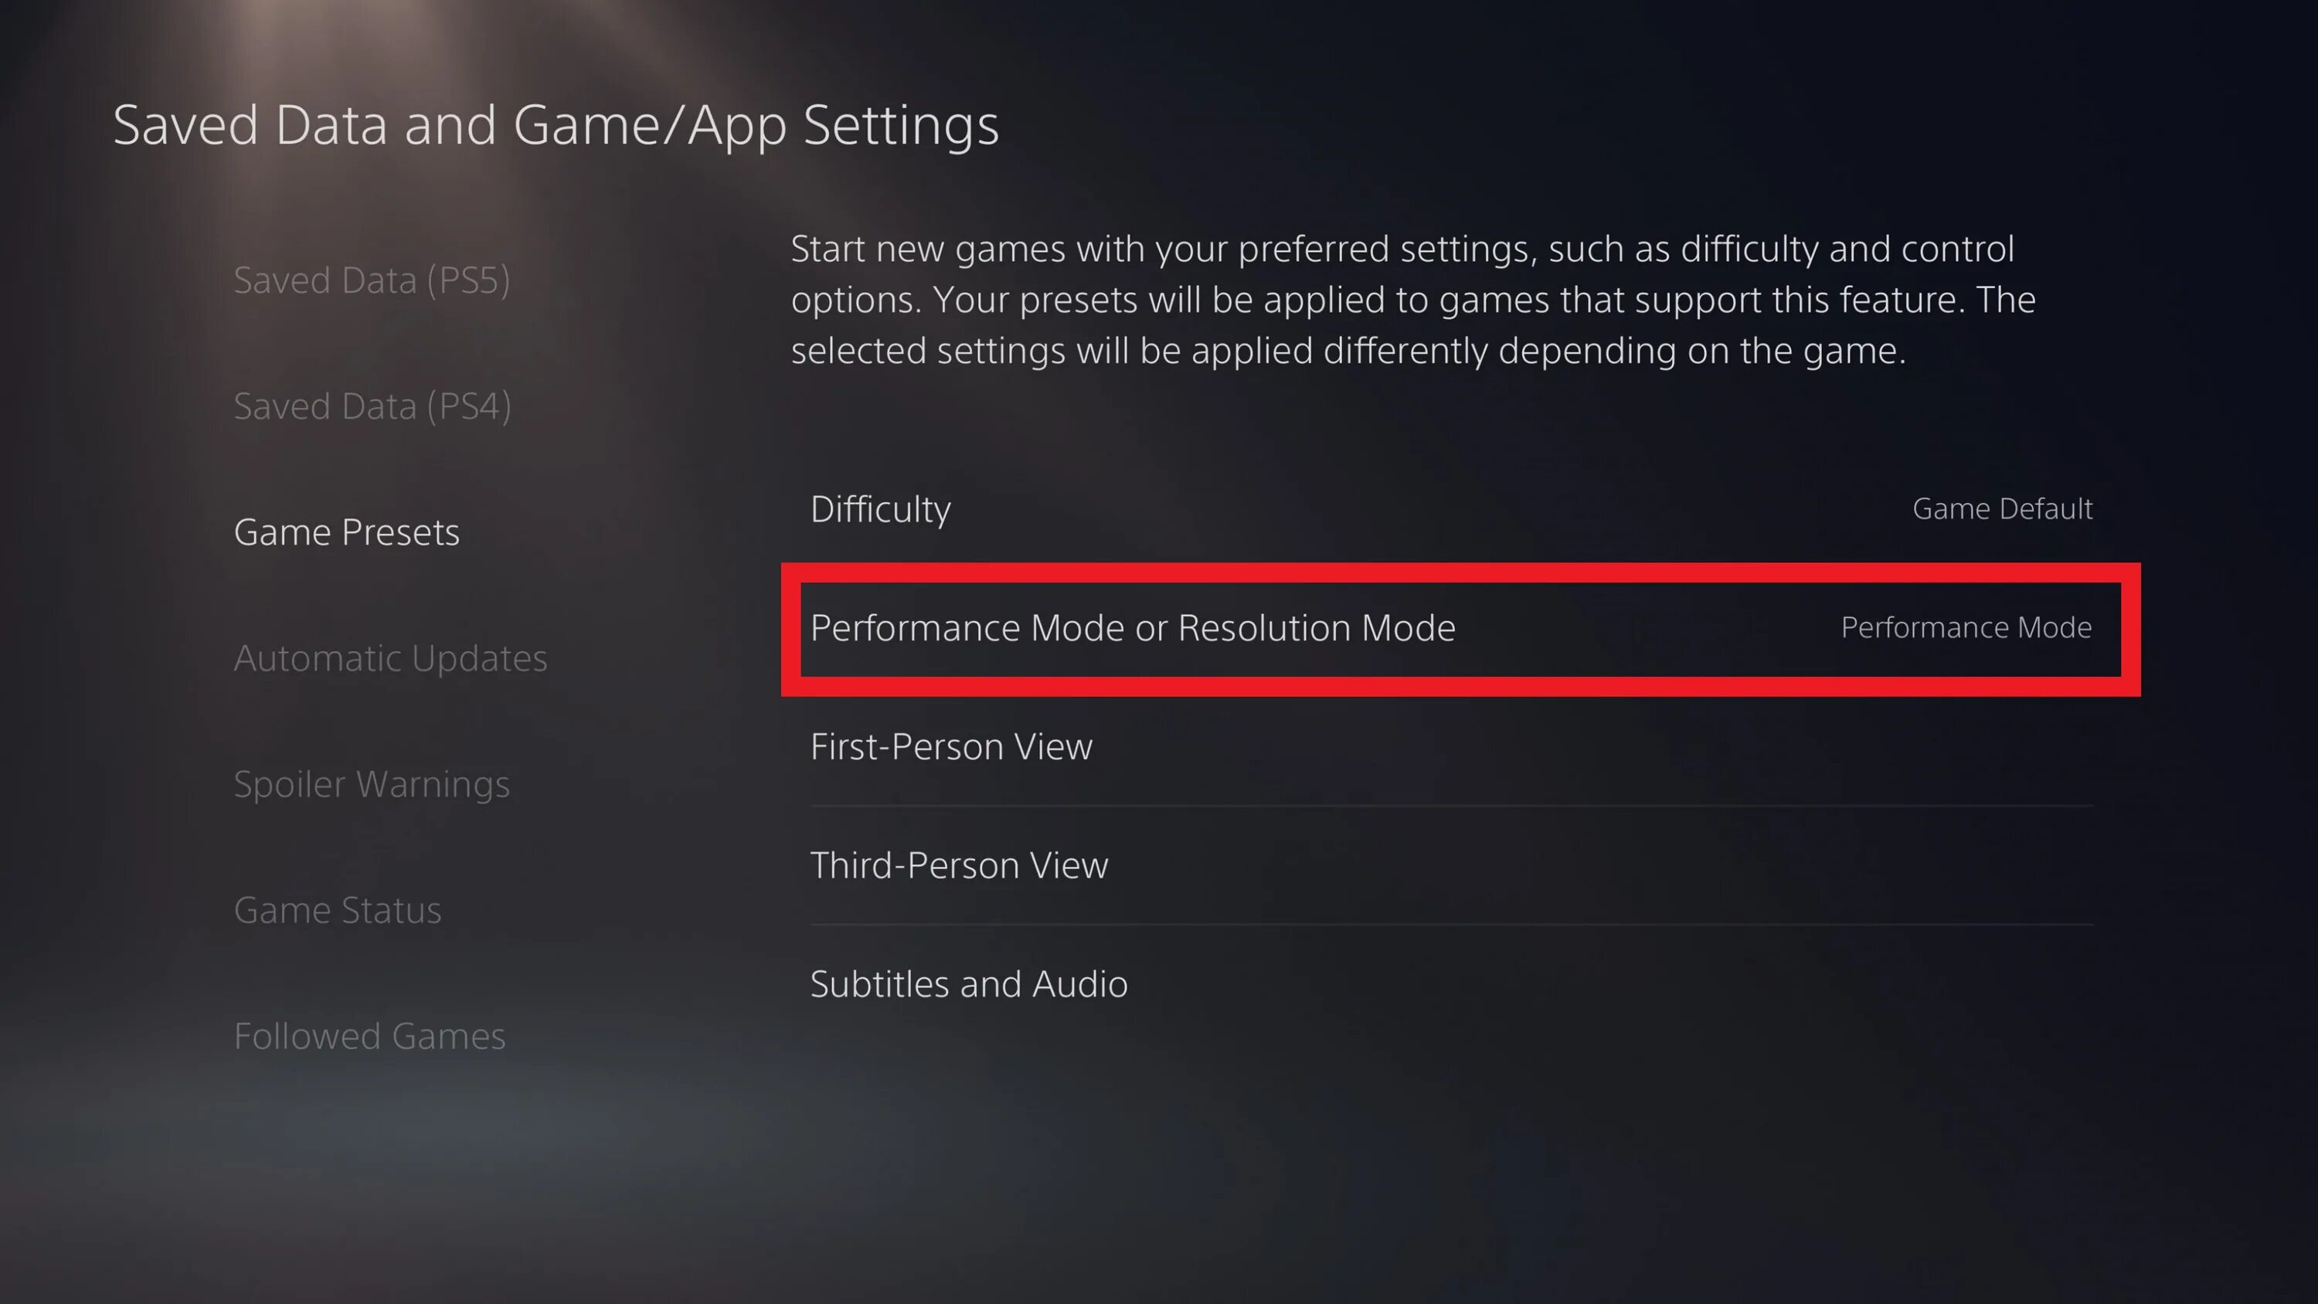
Task: Click the divider line under Third-Person View
Action: (x=1450, y=925)
